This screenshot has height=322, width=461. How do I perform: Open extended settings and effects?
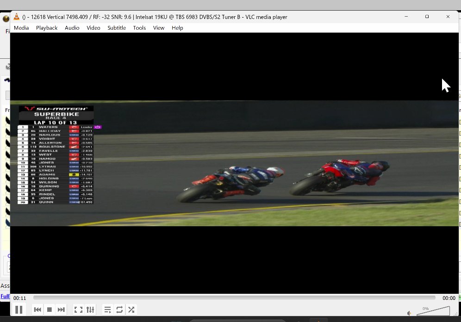(x=90, y=310)
